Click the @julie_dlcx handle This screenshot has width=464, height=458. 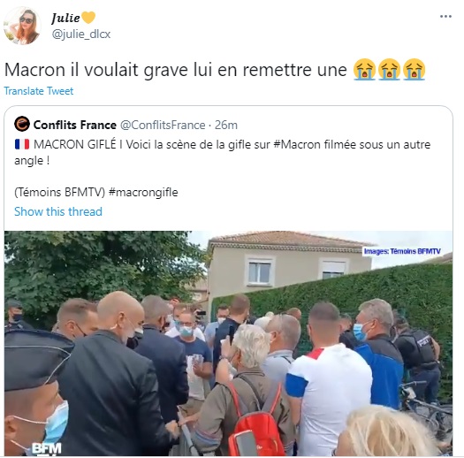click(x=81, y=34)
